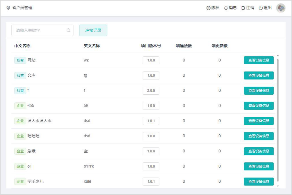
Task: Click the 私有 tag on 网站 row
Action: (x=20, y=60)
